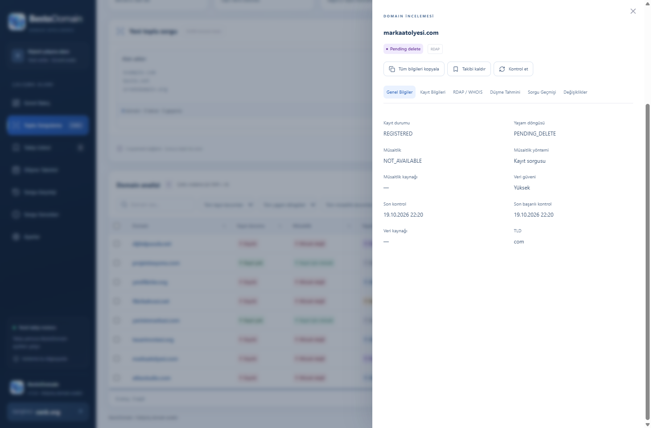This screenshot has width=651, height=428.
Task: Click the date under Son başarılı kontrol
Action: click(534, 215)
